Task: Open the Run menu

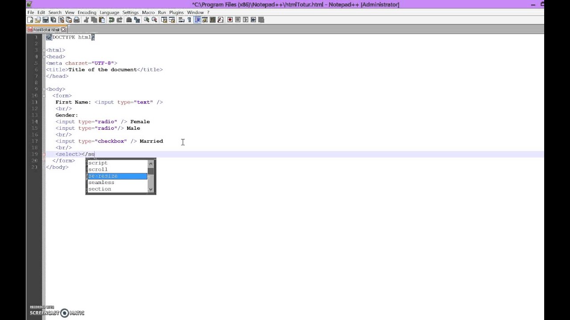Action: (x=162, y=12)
